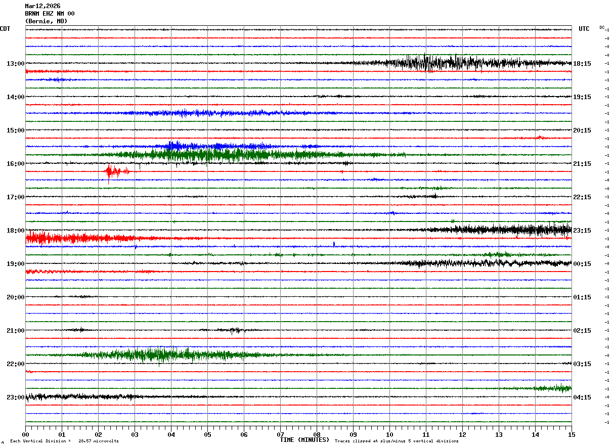Screen dimensions: 612x448
Task: Click the 02:15 UTC time label
Action: 582,331
